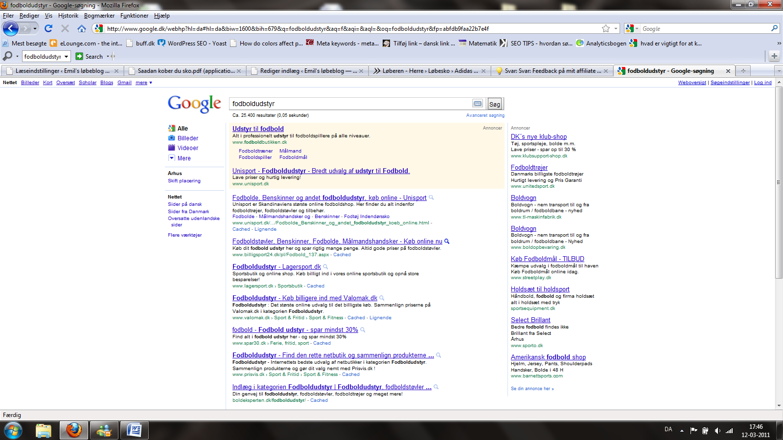Open the WordPress SEO - Yoast bookmark
783x440 pixels.
point(192,43)
